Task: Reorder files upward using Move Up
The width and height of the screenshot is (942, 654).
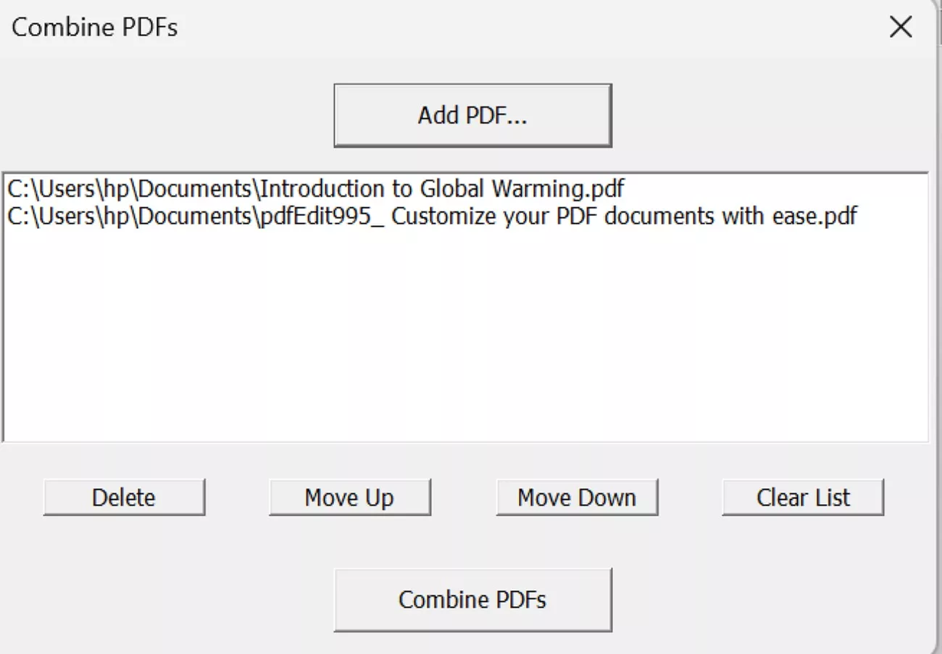Action: [x=349, y=497]
